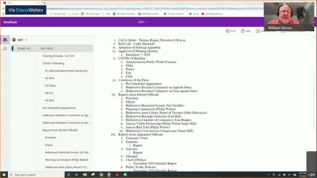Click 'Call to Order - Thomas Rieger' line
The height and width of the screenshot is (178, 317).
[x=152, y=40]
